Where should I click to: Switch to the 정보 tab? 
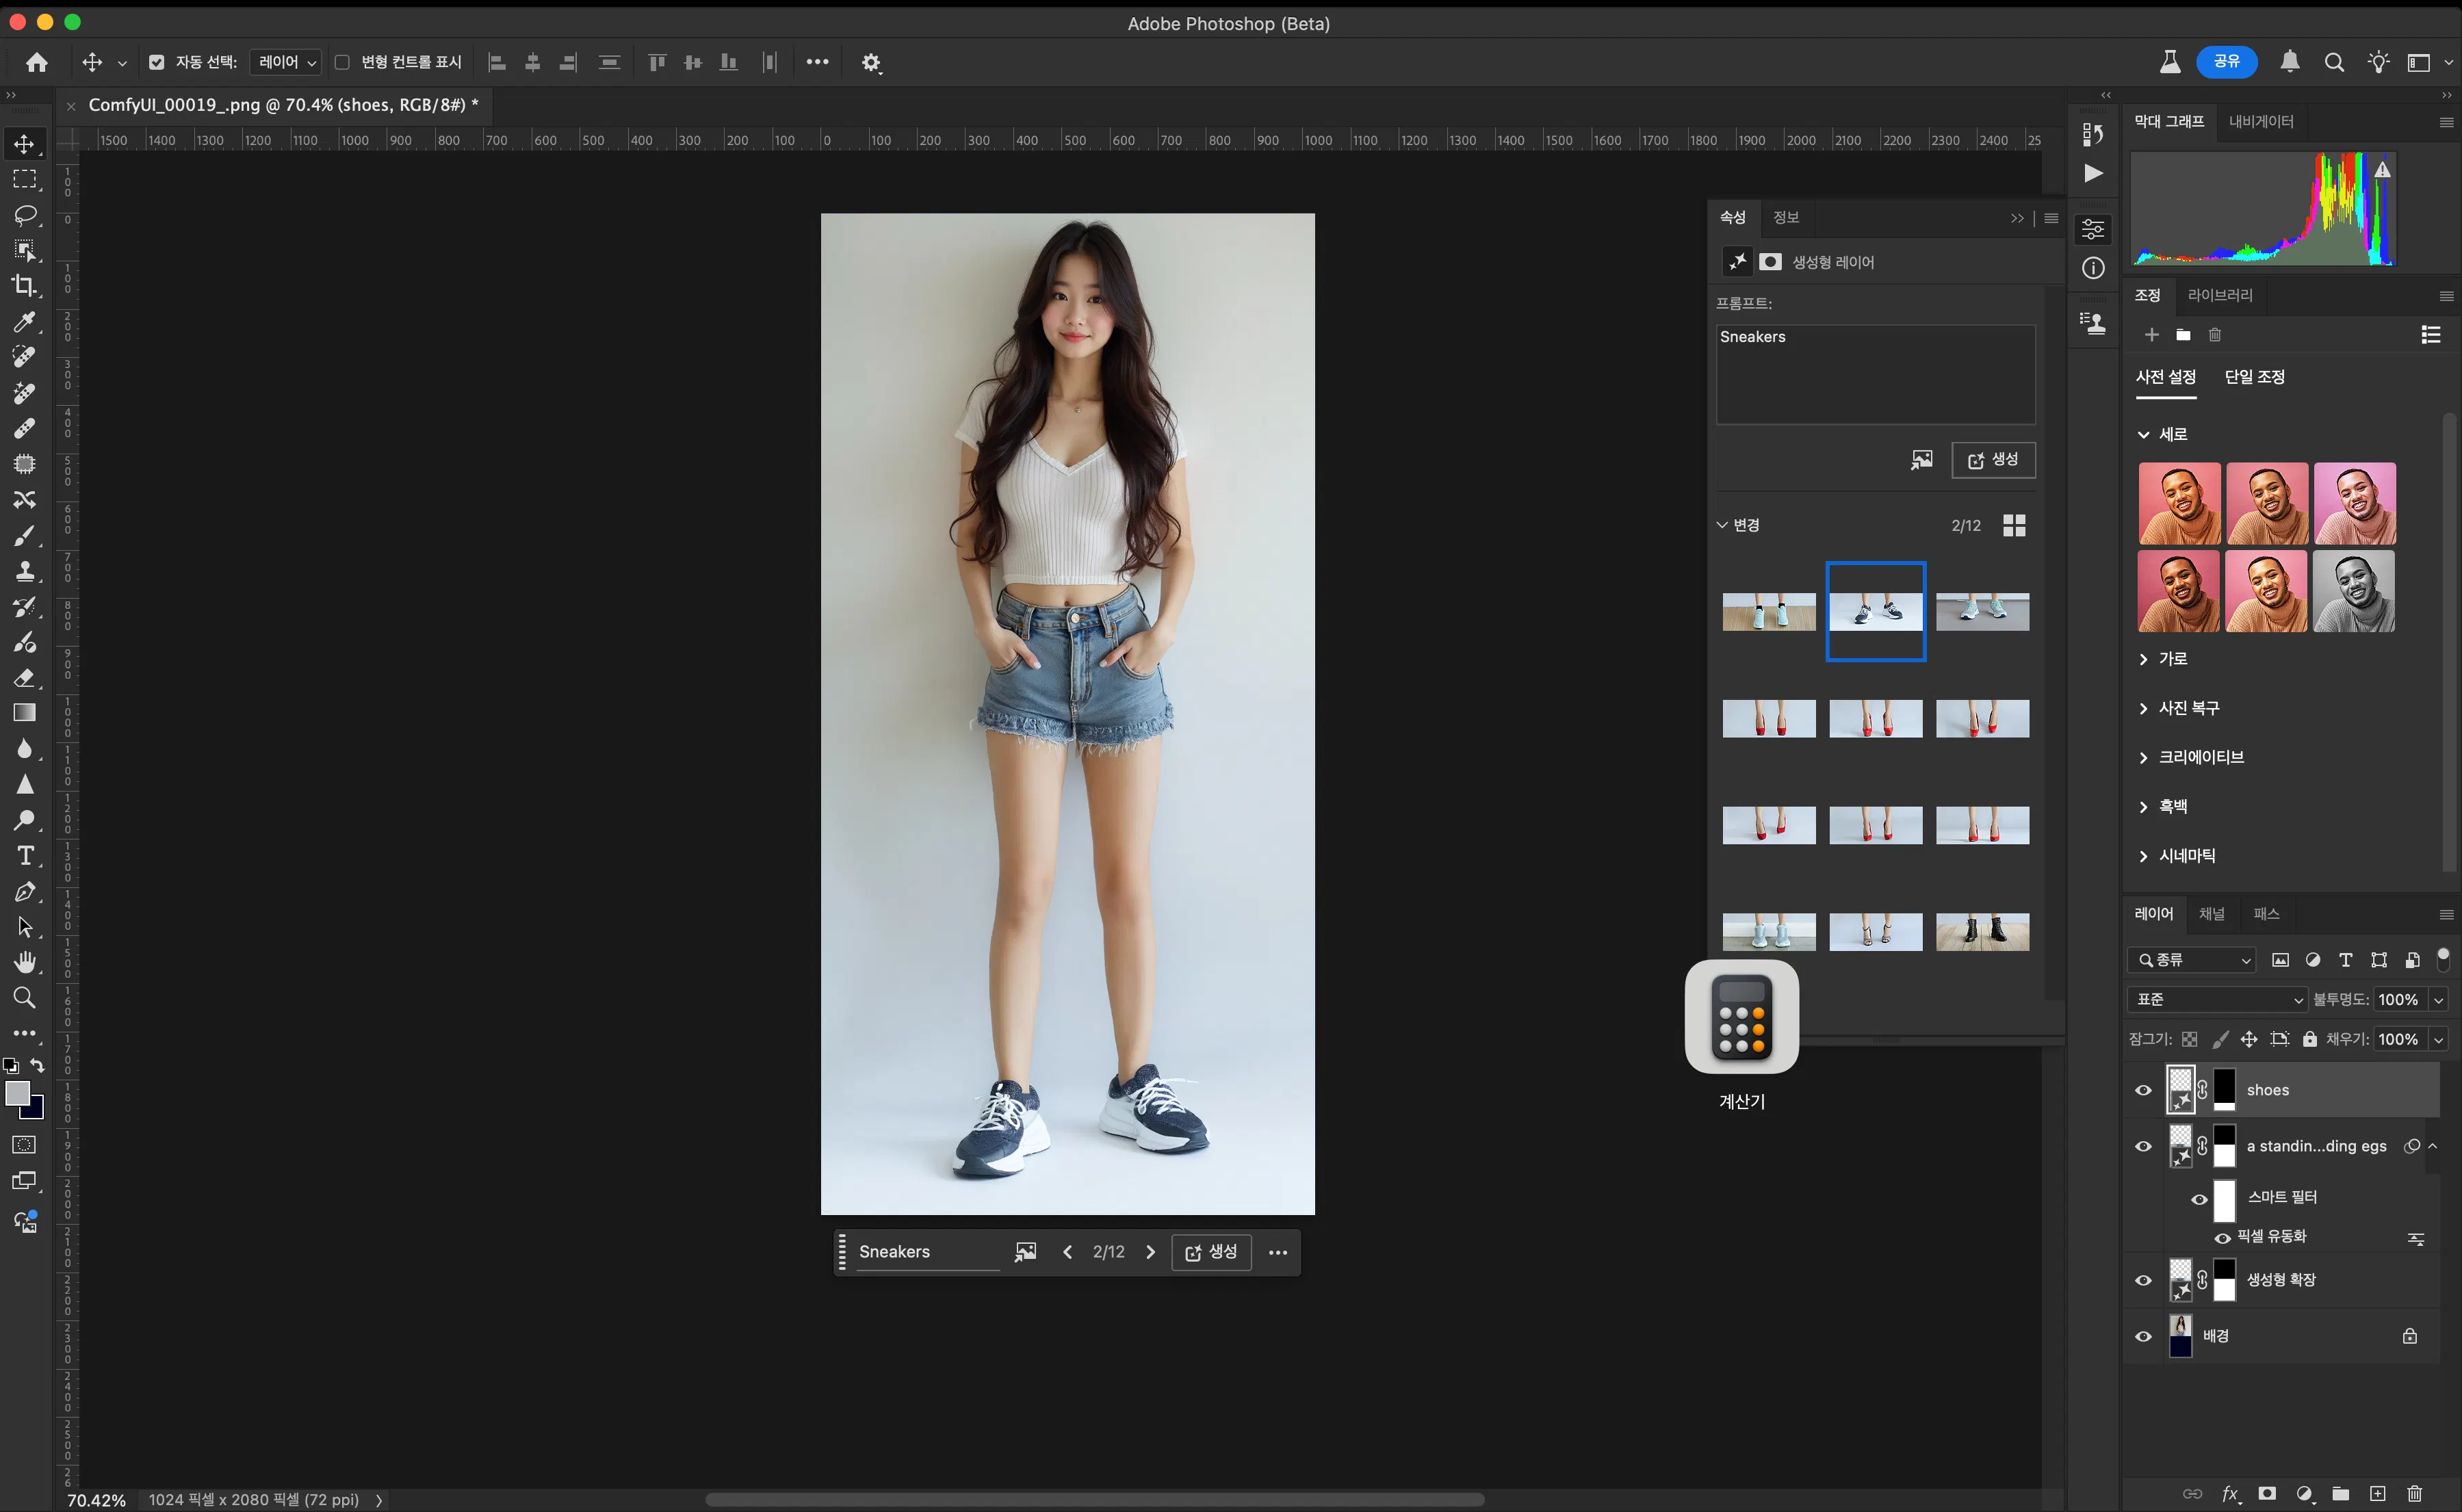pyautogui.click(x=1786, y=217)
